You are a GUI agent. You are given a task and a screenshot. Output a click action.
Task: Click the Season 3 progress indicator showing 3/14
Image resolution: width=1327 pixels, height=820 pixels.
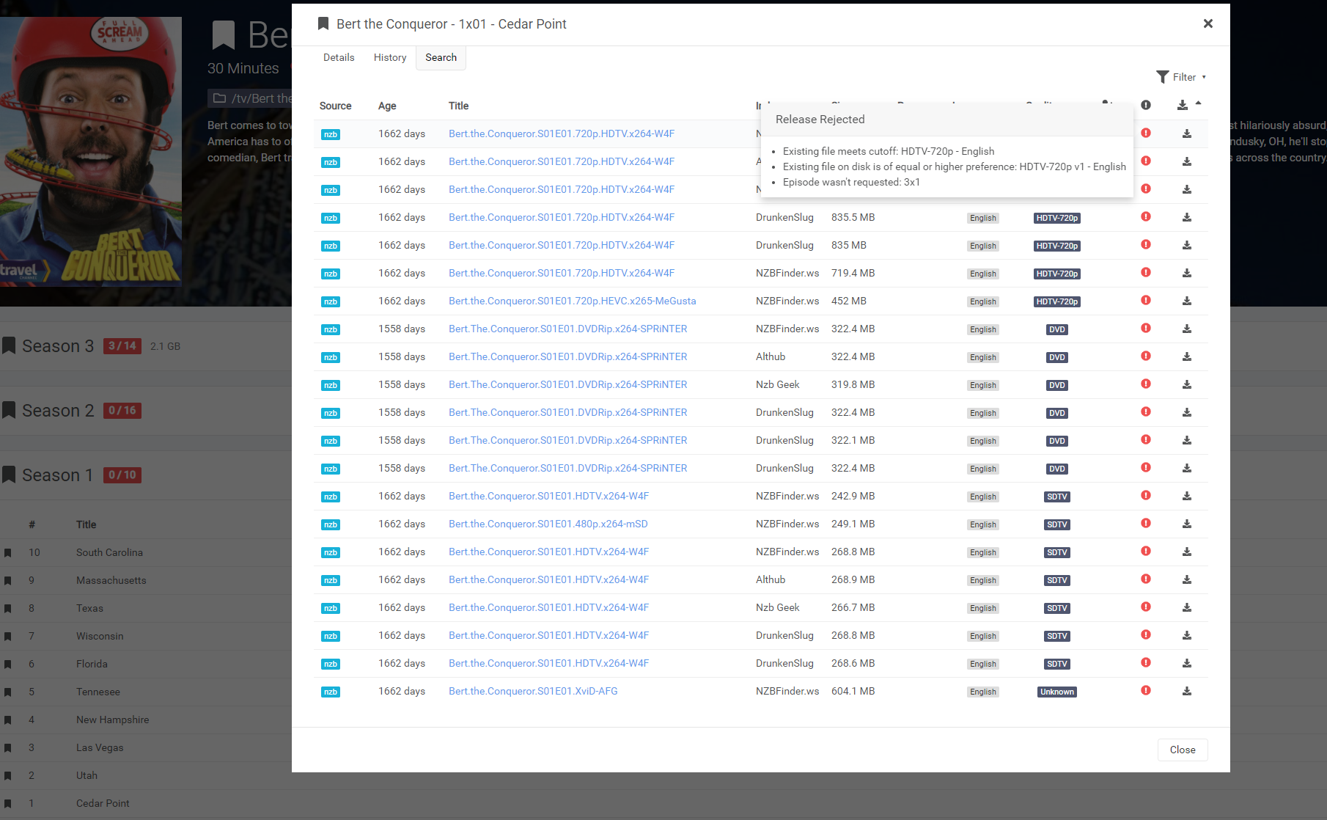pos(122,345)
